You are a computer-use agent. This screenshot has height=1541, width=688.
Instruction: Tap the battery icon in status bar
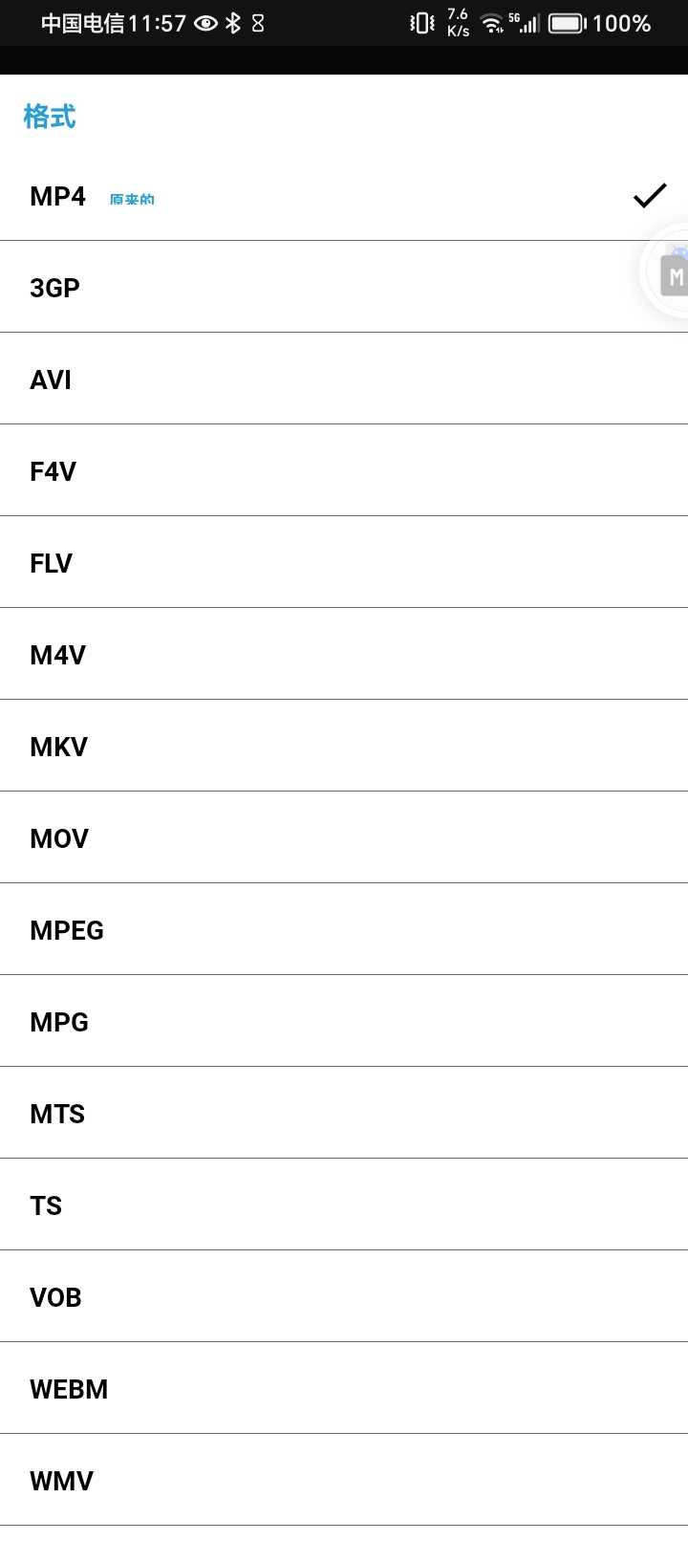pos(567,23)
